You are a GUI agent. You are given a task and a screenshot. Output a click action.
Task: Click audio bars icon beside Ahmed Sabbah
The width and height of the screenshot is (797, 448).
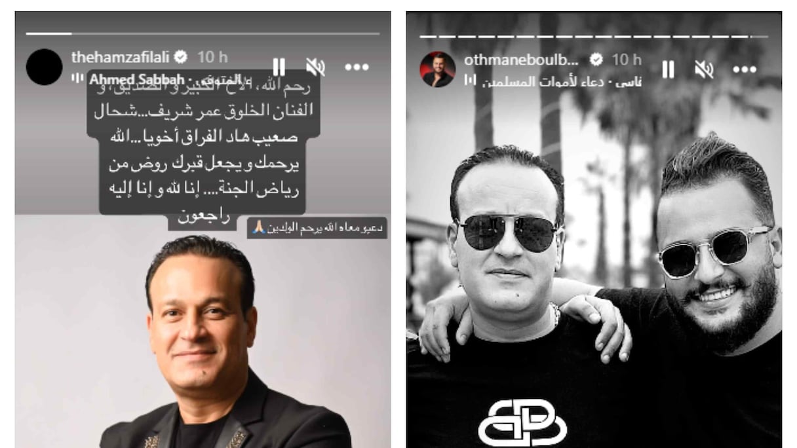coord(78,79)
